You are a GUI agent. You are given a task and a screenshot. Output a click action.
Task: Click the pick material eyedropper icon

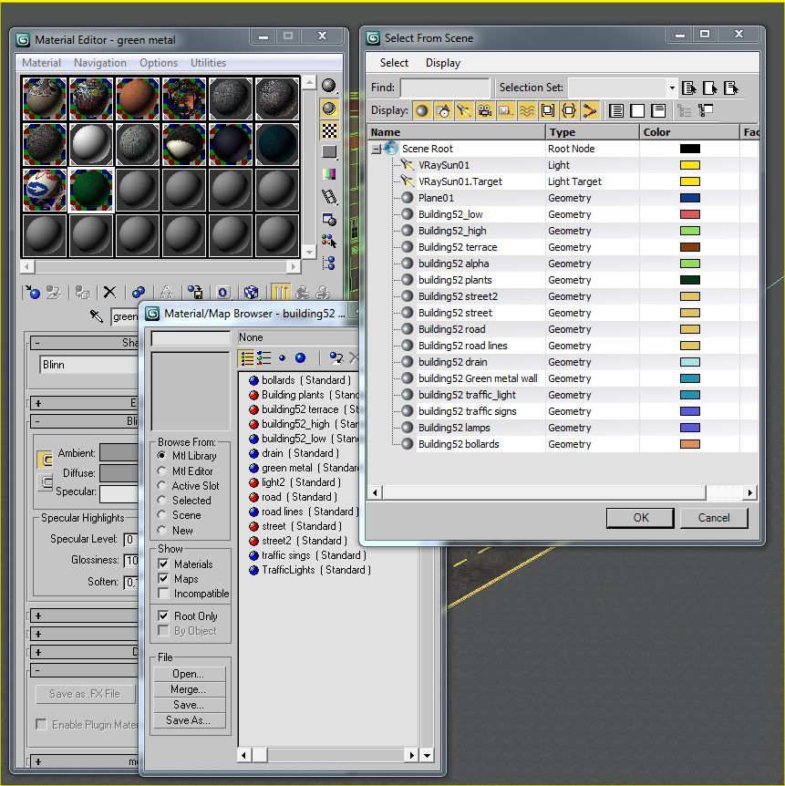[x=96, y=315]
